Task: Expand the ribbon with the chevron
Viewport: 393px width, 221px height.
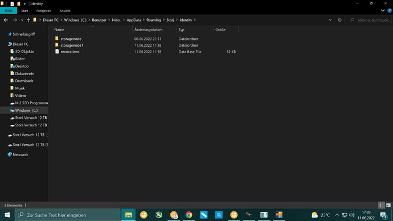Action: [383, 10]
